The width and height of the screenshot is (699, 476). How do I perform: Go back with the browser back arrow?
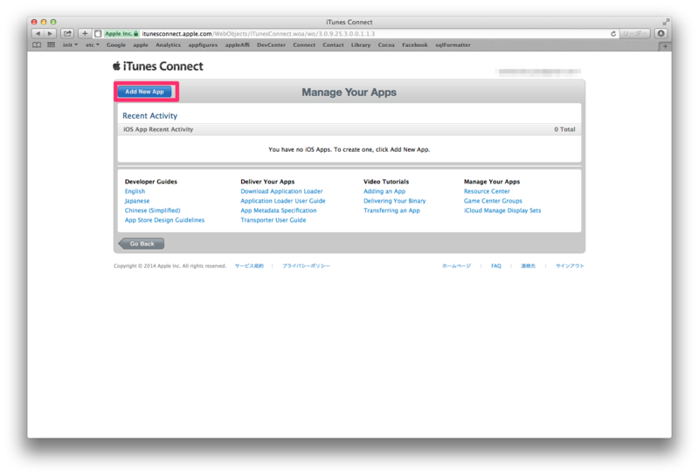tap(38, 33)
